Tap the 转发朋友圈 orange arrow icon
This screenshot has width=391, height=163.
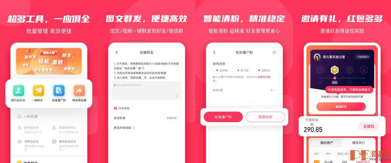click(x=79, y=90)
